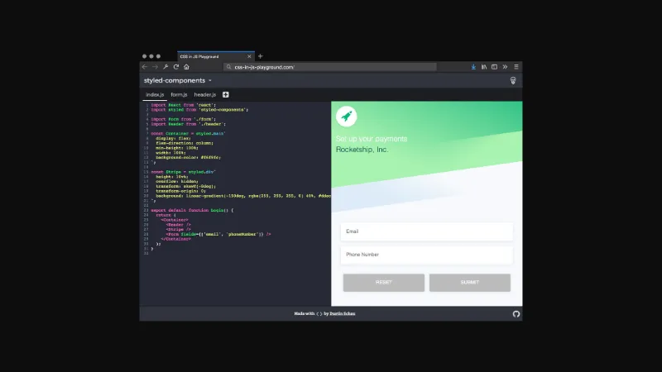This screenshot has height=372, width=662.
Task: Focus the Email input field
Action: point(426,231)
